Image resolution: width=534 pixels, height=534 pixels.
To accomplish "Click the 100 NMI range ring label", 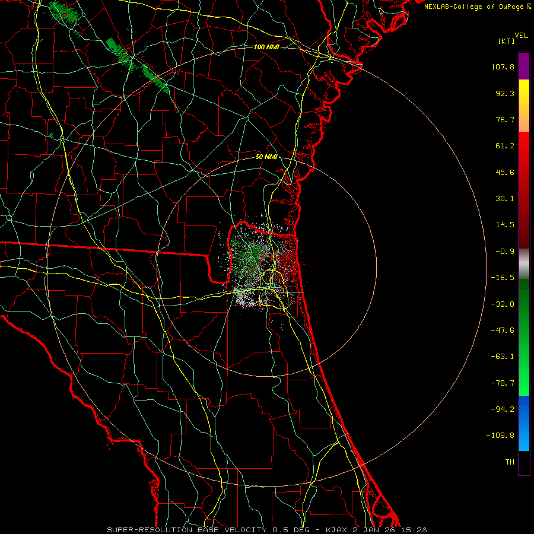I will click(266, 47).
